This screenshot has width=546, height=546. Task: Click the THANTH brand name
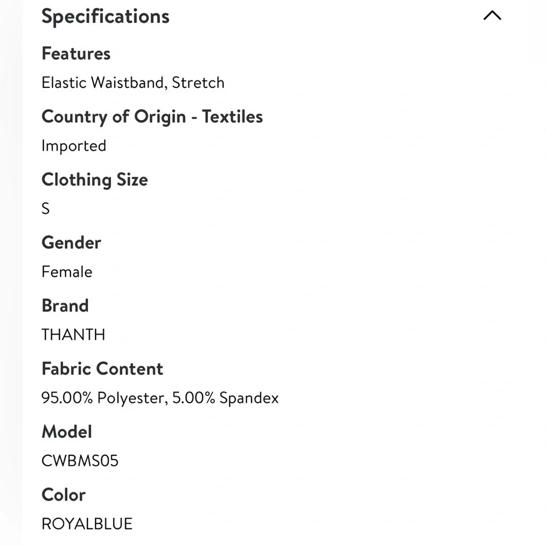[73, 335]
